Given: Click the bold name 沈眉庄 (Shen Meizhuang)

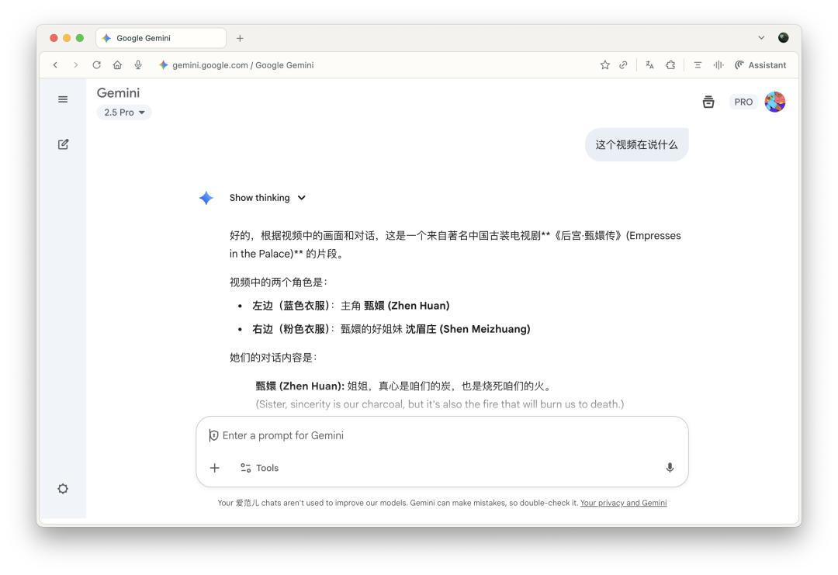Looking at the screenshot, I should pyautogui.click(x=468, y=329).
